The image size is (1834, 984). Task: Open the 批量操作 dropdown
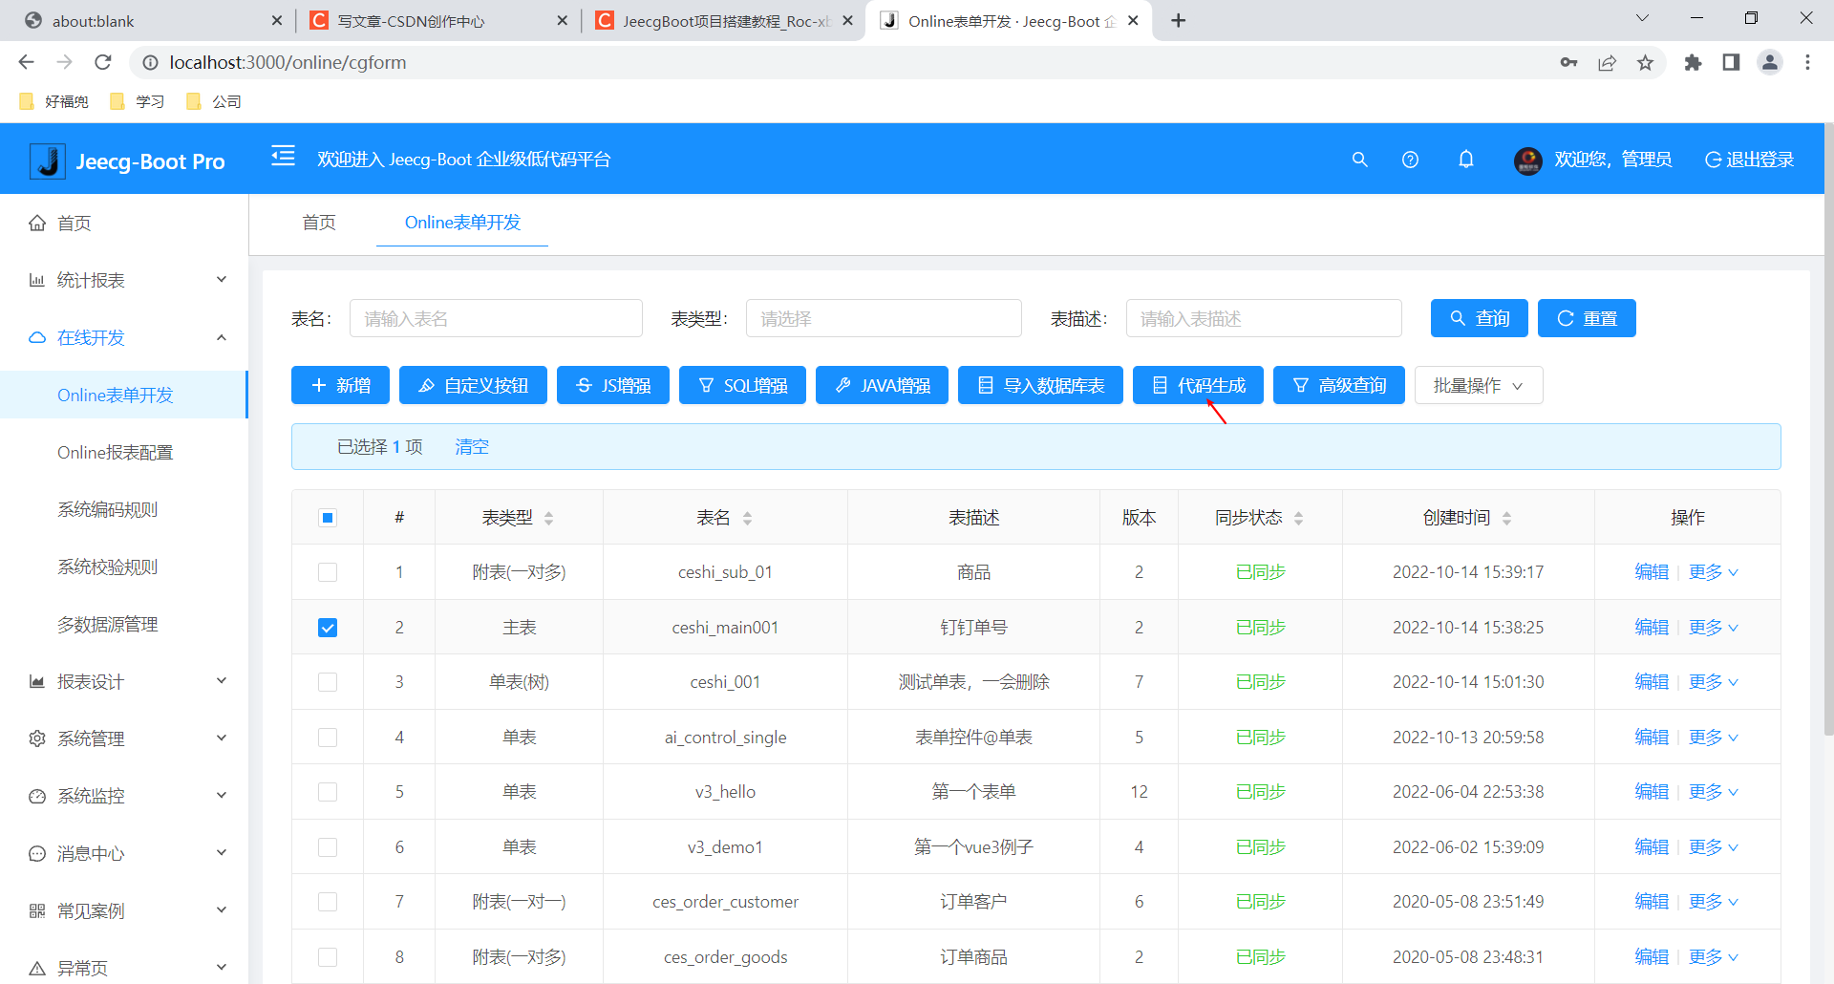pos(1478,385)
